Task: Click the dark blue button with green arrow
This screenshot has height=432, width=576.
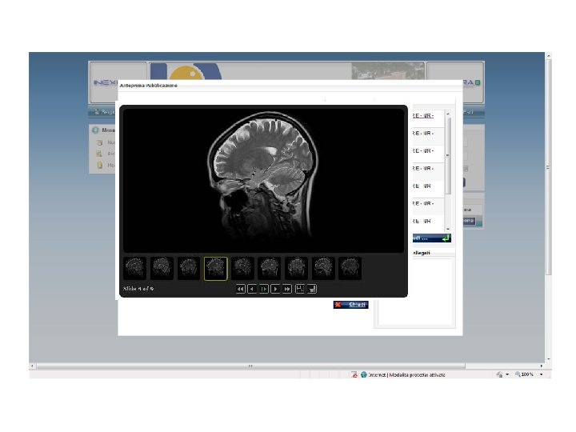Action: coord(430,238)
